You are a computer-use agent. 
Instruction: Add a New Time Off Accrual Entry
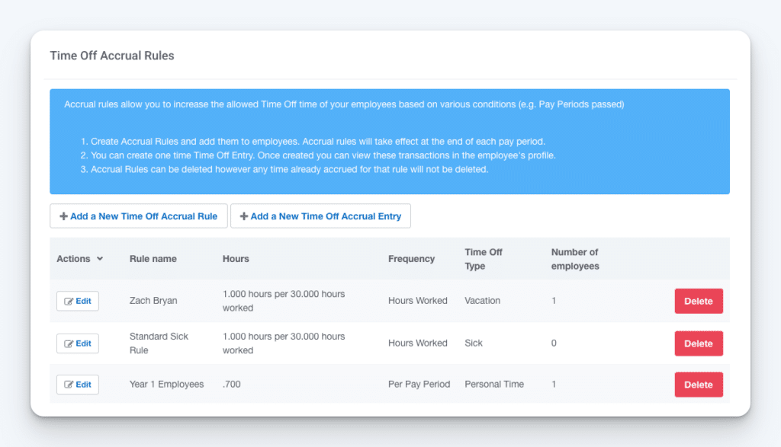(x=320, y=216)
